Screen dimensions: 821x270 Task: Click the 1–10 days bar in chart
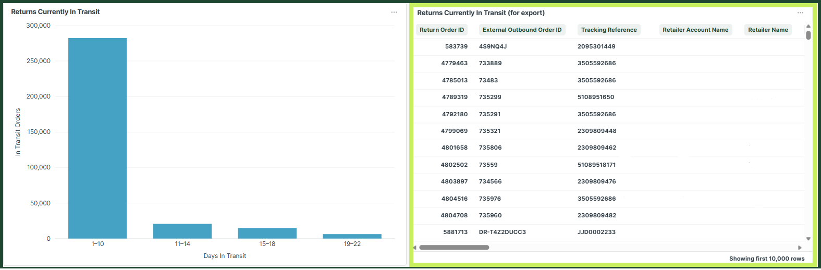pyautogui.click(x=97, y=138)
